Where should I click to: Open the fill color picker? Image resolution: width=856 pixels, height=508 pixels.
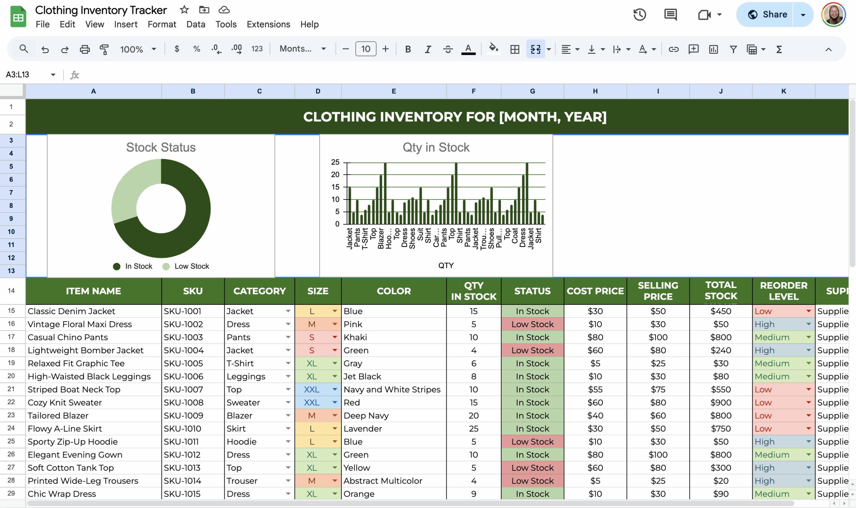pos(493,49)
